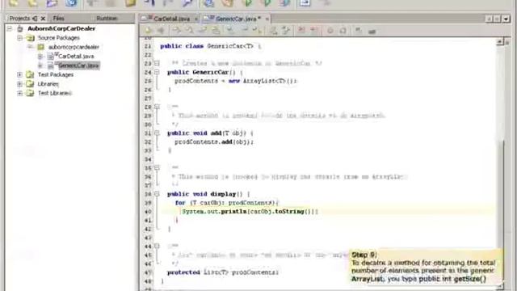Click the minimize icon on the Projects tab
Image resolution: width=517 pixels, height=291 pixels.
[35, 19]
